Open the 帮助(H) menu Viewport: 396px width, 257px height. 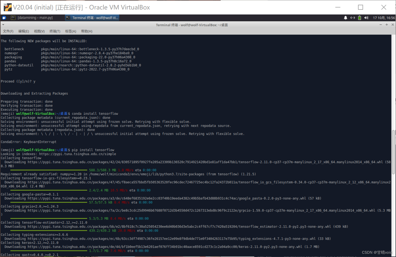coord(87,31)
